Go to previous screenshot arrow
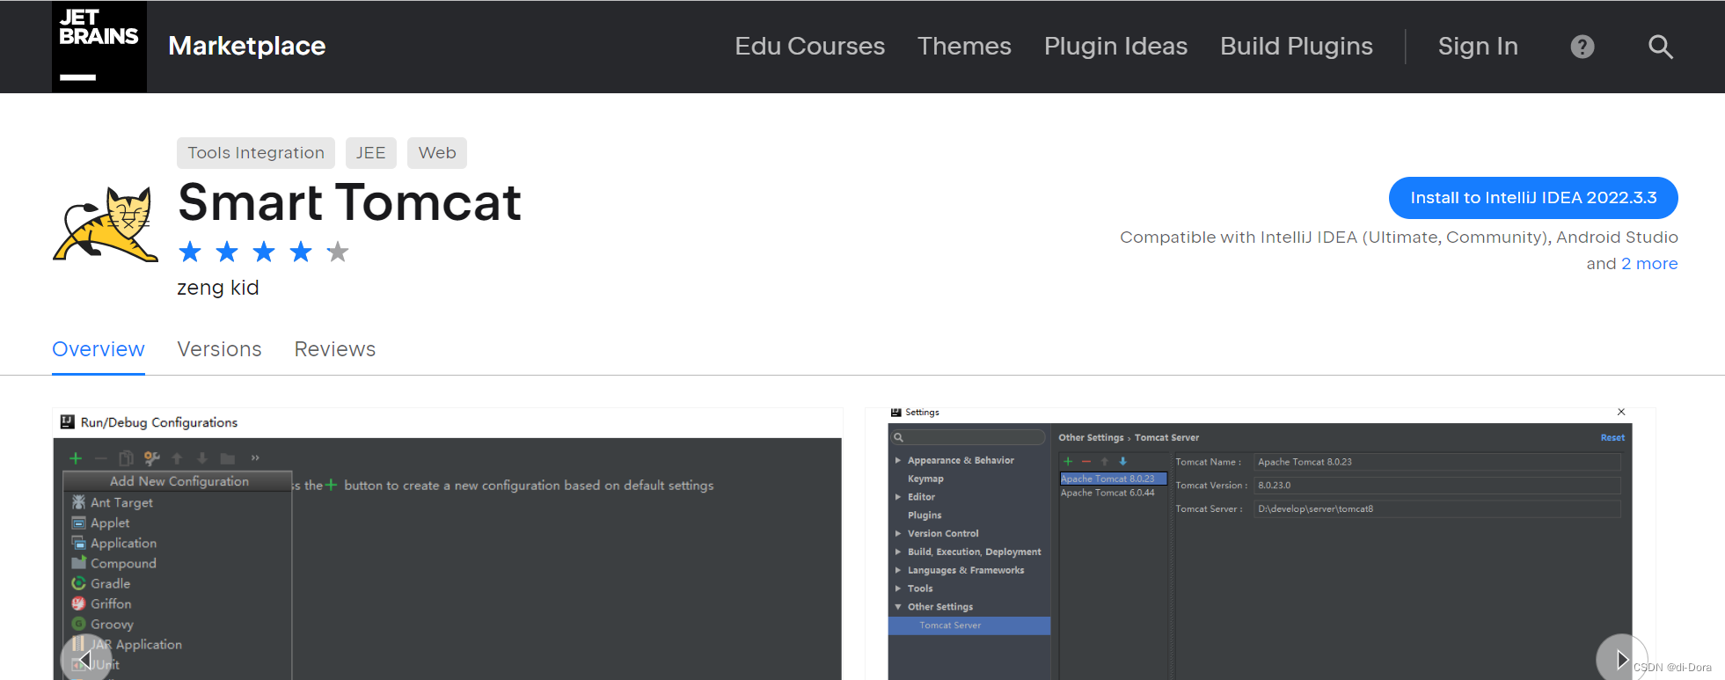The height and width of the screenshot is (680, 1725). pos(85,659)
